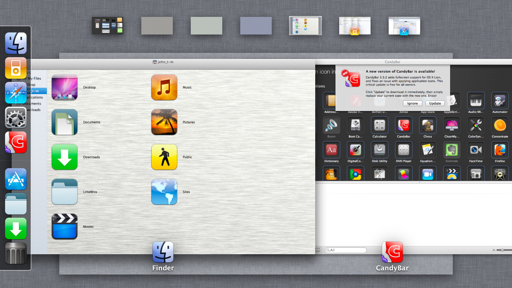This screenshot has height=288, width=512.
Task: Select the Audio MIDI piano icon in CandyBar
Action: pyautogui.click(x=476, y=100)
